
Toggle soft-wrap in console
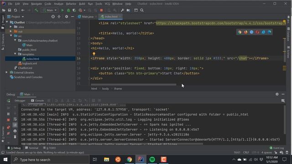[x=15, y=119]
